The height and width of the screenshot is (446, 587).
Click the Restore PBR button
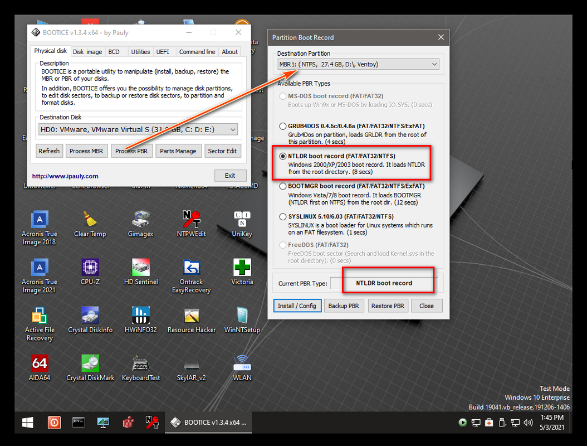click(x=388, y=306)
